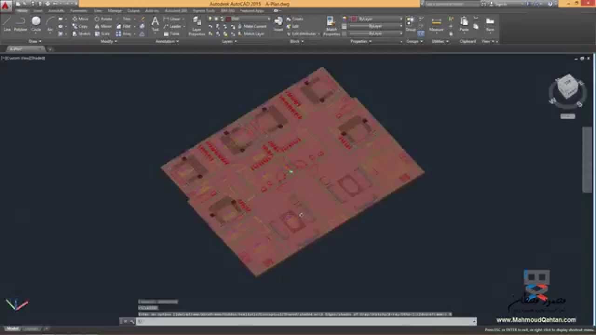Expand the Layers panel

[229, 41]
